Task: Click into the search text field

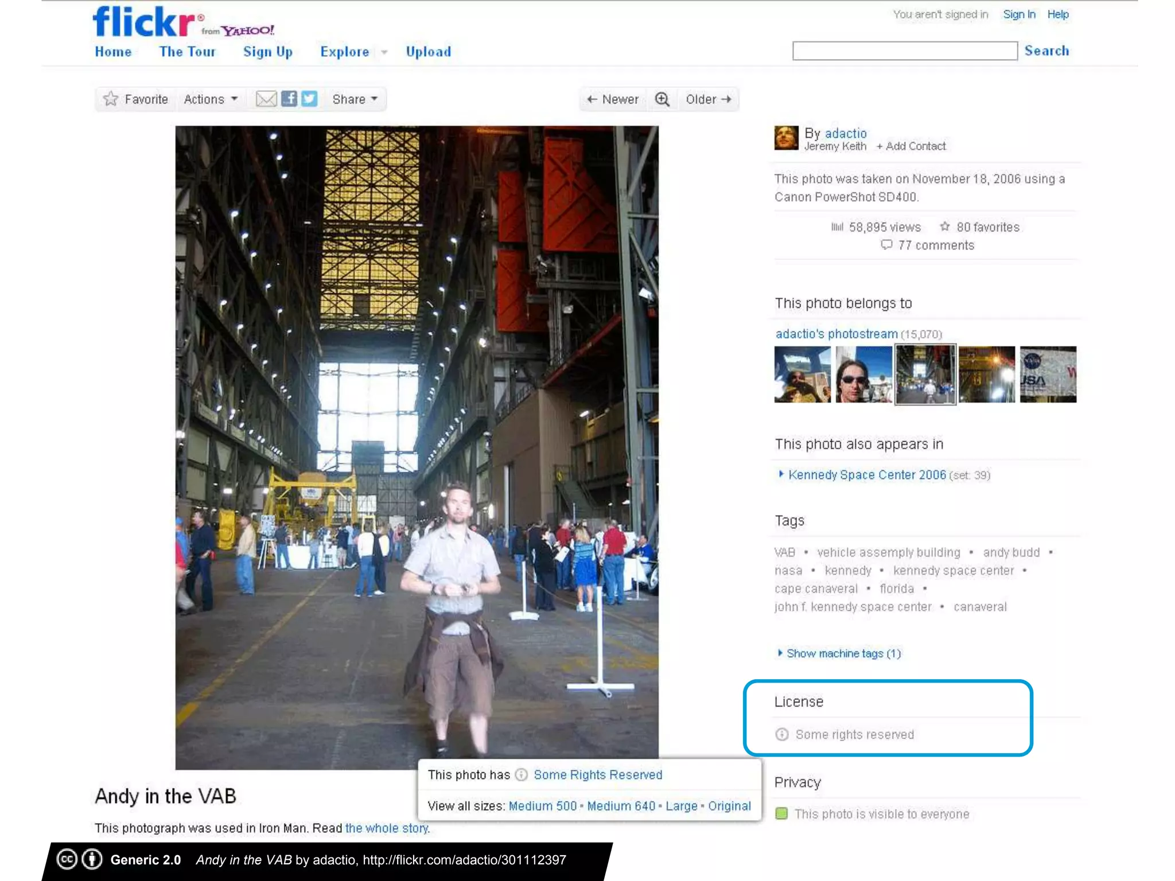Action: click(x=904, y=51)
